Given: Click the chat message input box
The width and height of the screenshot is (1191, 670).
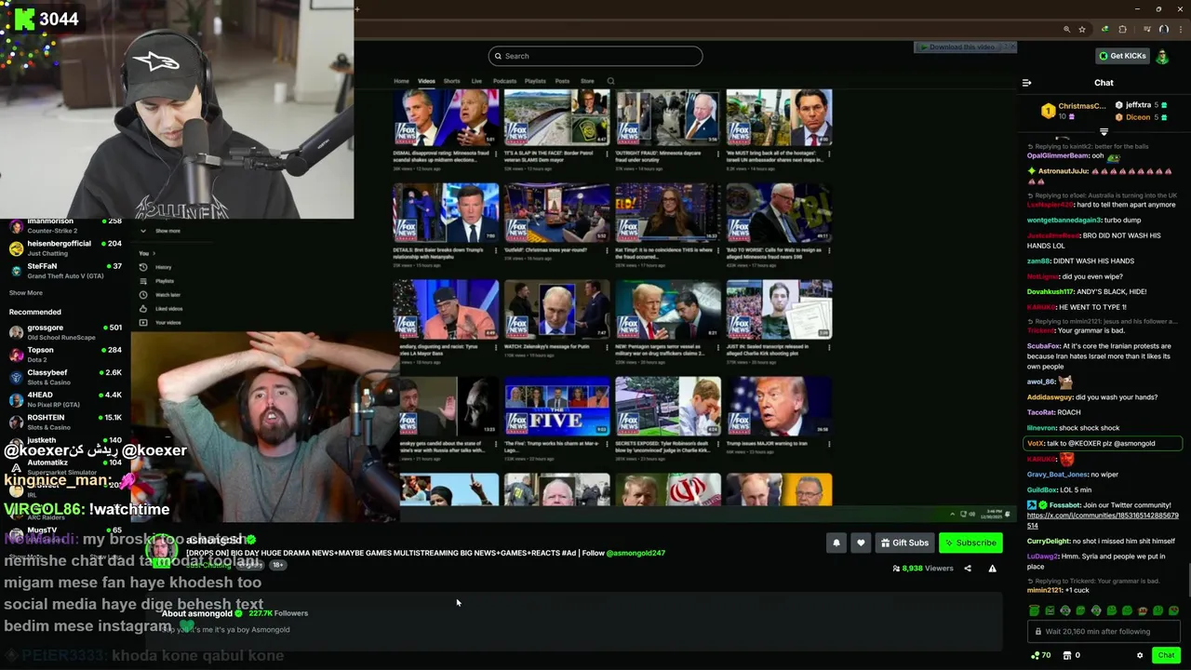Looking at the screenshot, I should [x=1104, y=631].
